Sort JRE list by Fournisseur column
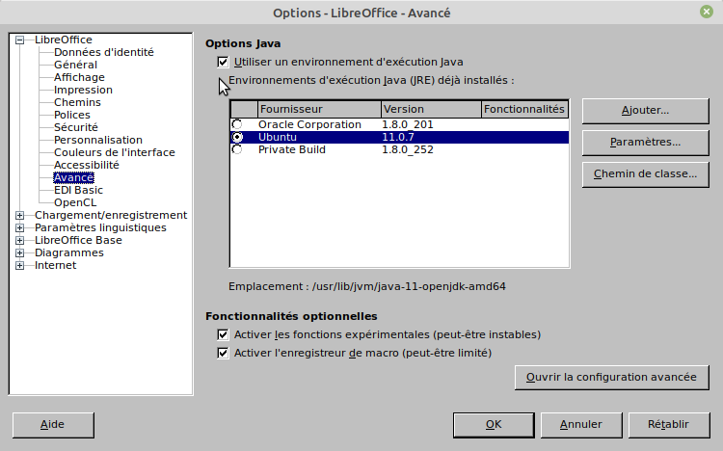This screenshot has width=723, height=451. (319, 109)
